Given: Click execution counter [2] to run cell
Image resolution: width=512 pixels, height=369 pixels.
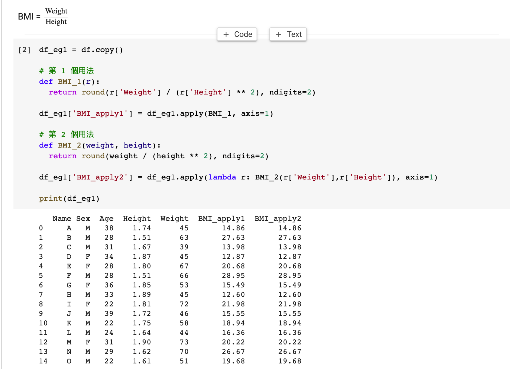Looking at the screenshot, I should pyautogui.click(x=25, y=50).
